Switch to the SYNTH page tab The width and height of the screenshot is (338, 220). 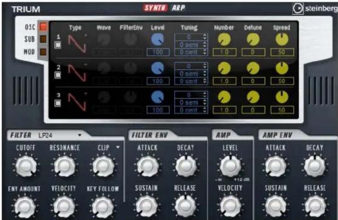(155, 8)
